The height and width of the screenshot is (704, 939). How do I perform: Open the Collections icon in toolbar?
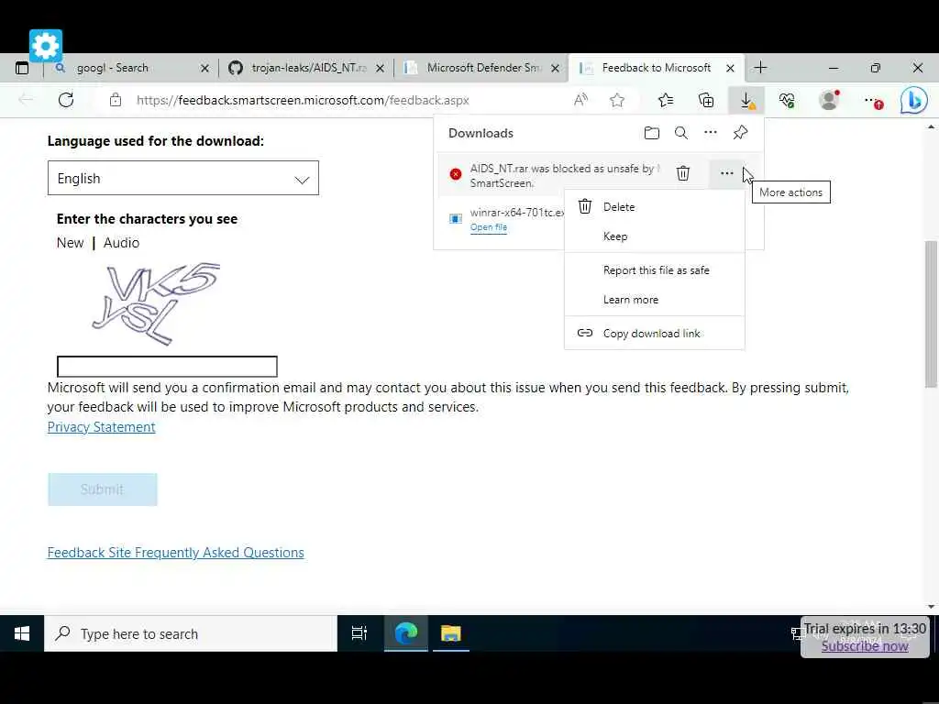click(x=706, y=100)
